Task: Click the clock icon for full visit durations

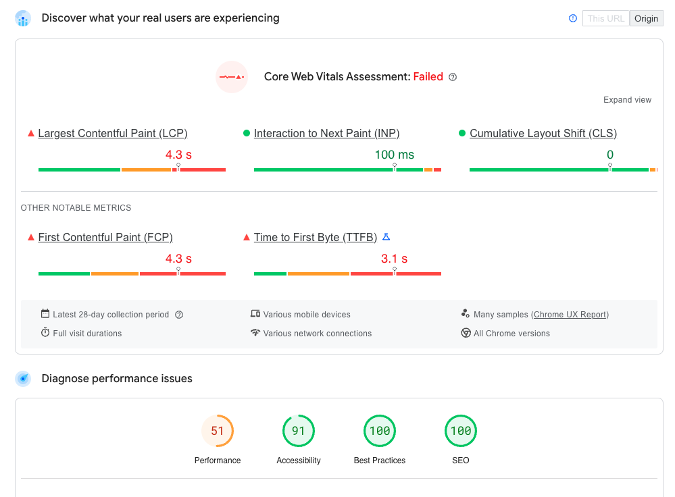Action: click(44, 333)
